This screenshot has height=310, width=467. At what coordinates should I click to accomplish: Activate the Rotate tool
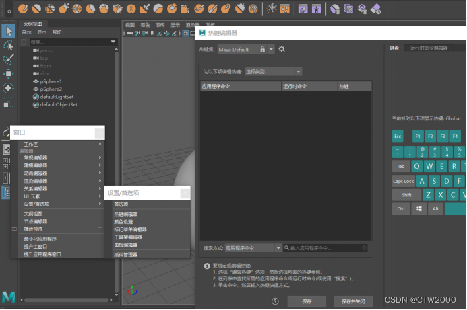[x=8, y=88]
